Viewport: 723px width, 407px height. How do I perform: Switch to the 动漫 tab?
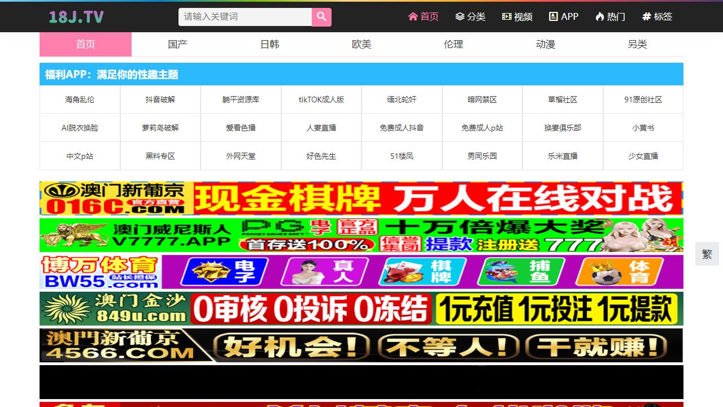tap(546, 44)
